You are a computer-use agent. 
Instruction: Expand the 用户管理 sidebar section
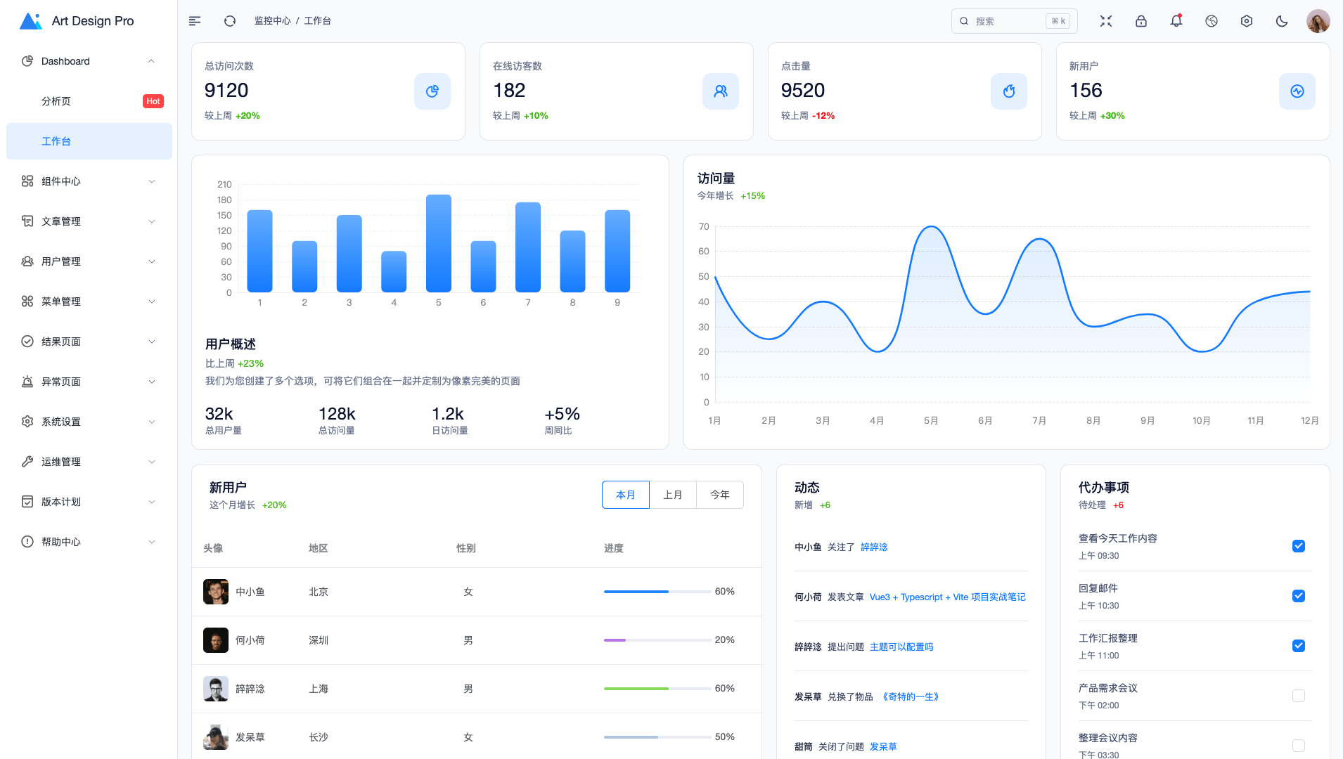click(89, 261)
